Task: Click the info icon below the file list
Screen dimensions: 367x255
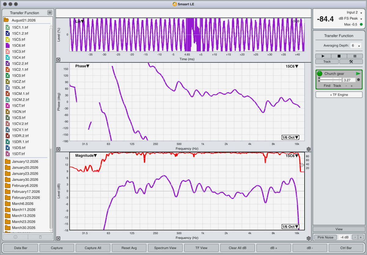Action: (x=15, y=237)
